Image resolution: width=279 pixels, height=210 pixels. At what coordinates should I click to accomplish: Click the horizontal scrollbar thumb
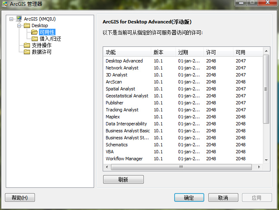click(x=181, y=167)
